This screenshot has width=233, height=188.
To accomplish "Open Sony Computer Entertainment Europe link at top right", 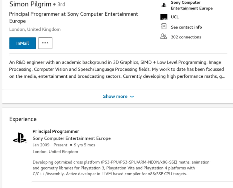I will click(192, 5).
